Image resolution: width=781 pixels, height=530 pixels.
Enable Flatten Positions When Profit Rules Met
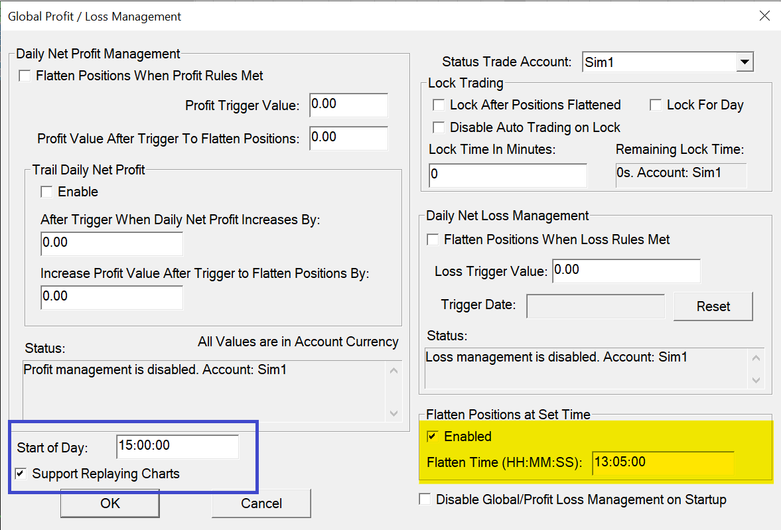(x=25, y=76)
